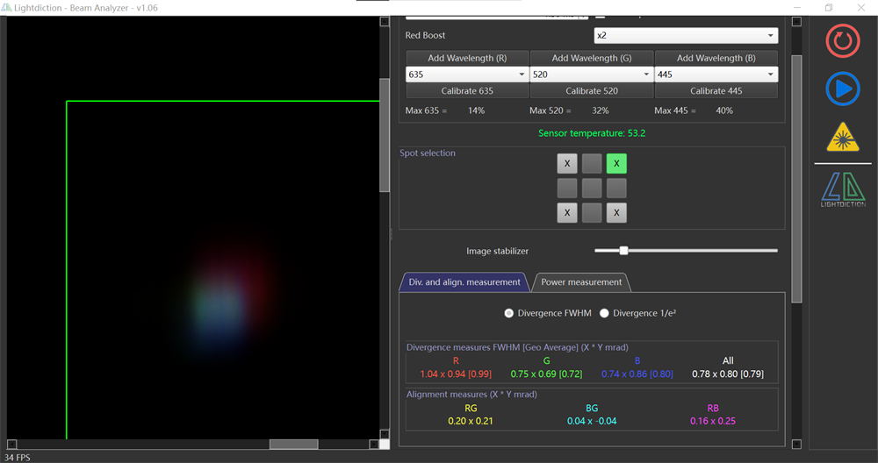This screenshot has width=878, height=463.
Task: Click the red reset circular arrow icon
Action: pos(842,42)
